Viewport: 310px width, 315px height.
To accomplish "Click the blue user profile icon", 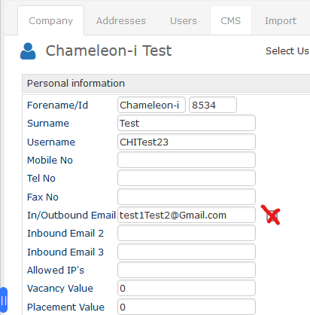I will 28,51.
